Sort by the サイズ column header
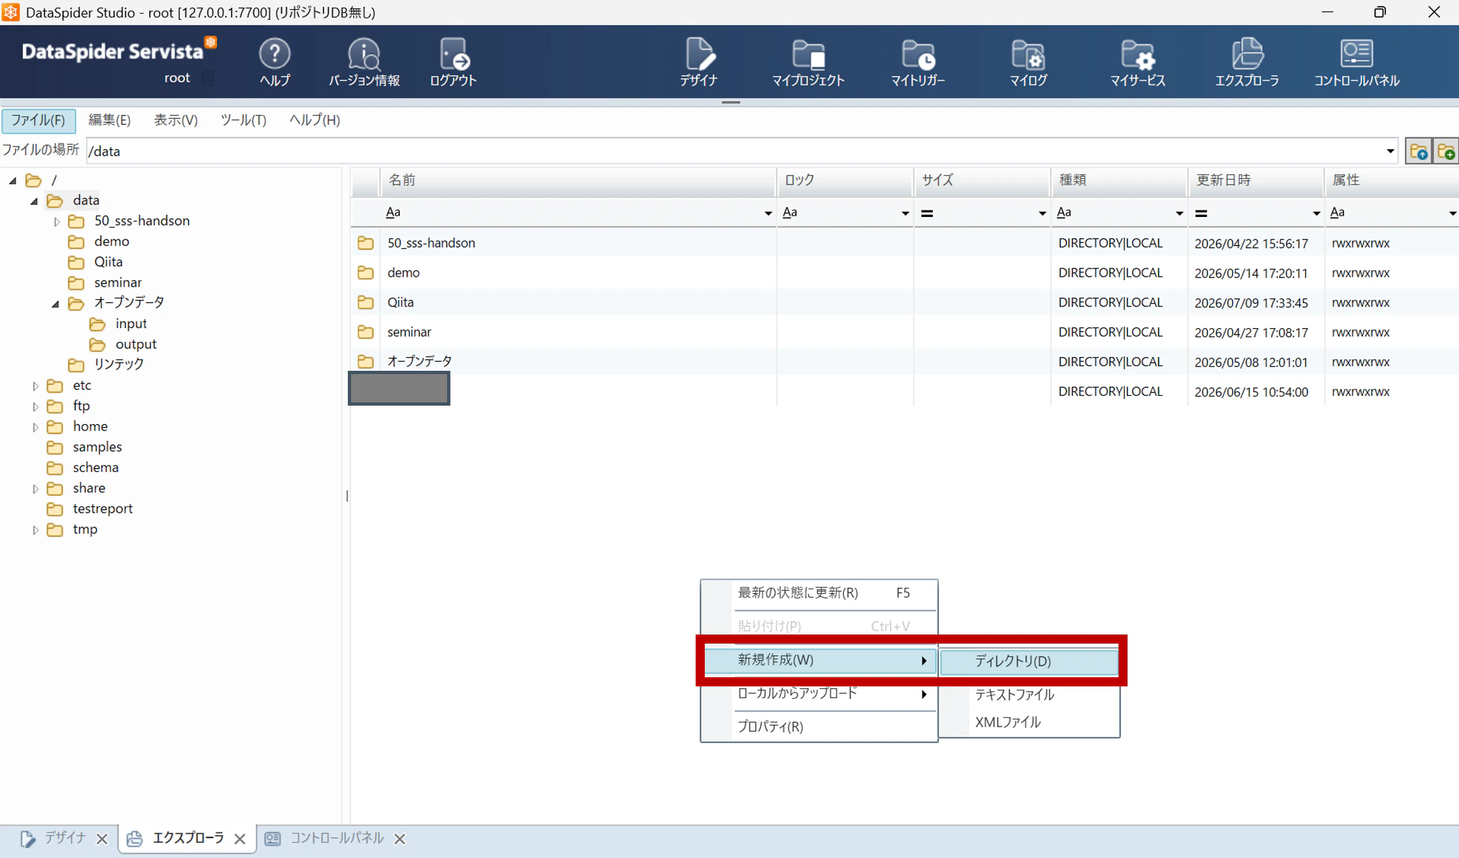The image size is (1459, 858). point(982,181)
